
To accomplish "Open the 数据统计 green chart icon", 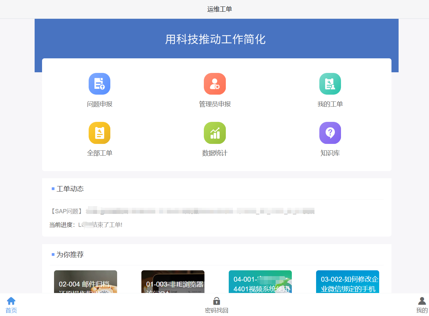I will [214, 133].
